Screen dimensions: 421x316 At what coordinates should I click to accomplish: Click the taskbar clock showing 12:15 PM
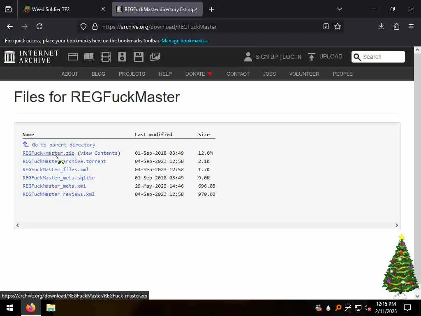pos(386,308)
